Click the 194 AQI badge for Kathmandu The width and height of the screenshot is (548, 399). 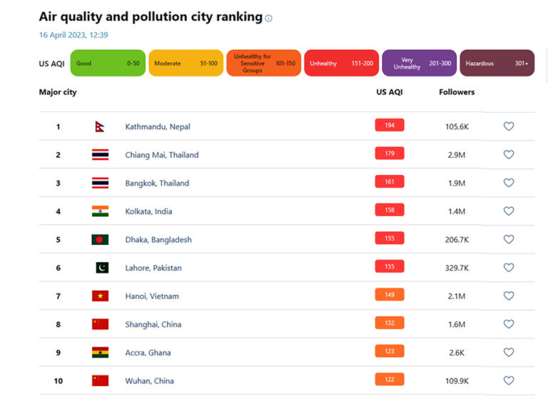[390, 126]
